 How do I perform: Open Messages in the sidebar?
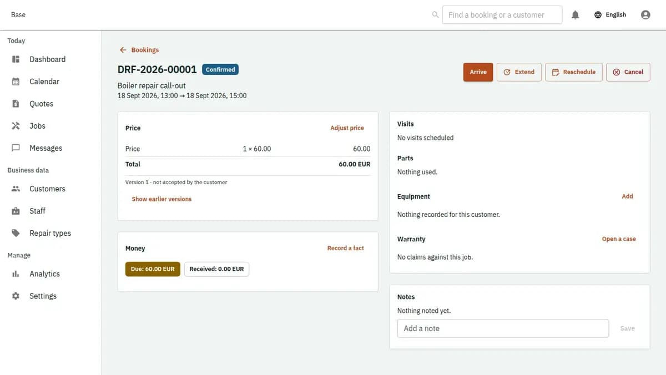(x=51, y=148)
